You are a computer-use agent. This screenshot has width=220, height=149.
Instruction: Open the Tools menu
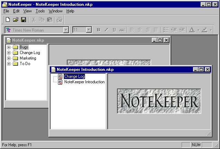pyautogui.click(x=40, y=11)
